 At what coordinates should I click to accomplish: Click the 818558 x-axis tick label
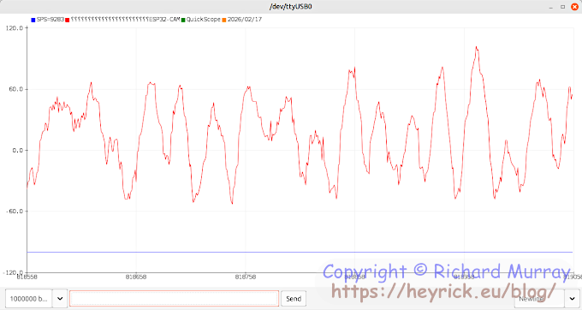27,277
